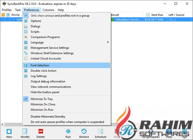Maximize the SyncBackPro window
The height and width of the screenshot is (140, 193).
pos(176,4)
